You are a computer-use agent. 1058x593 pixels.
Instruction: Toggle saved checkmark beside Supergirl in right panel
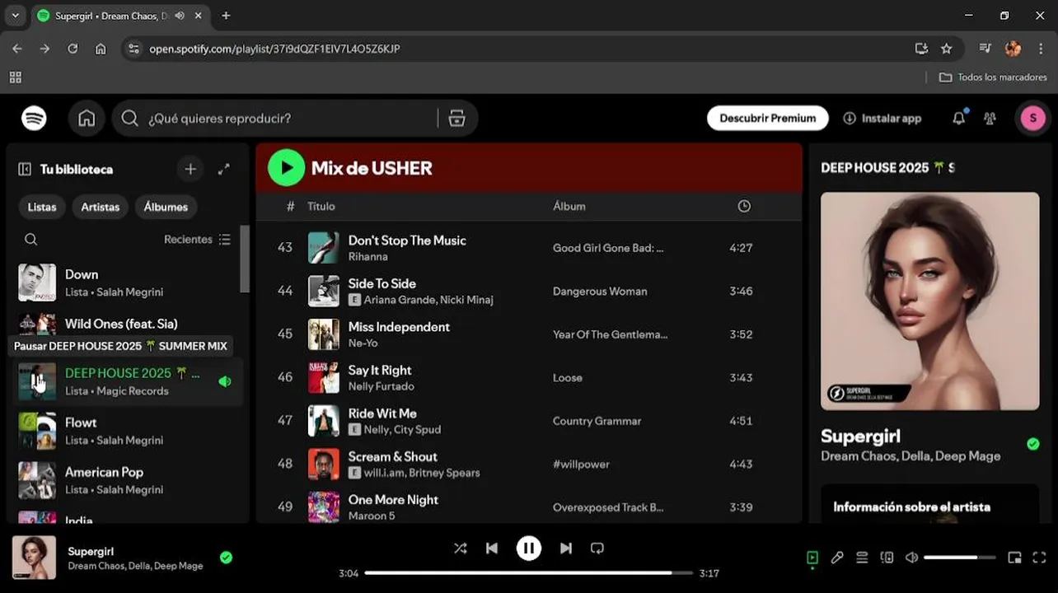point(1033,444)
